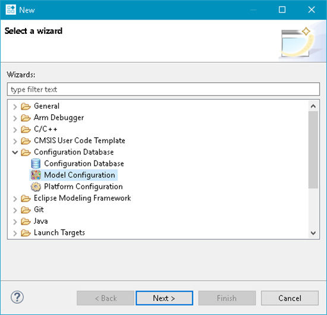Click the wizard filter text field
This screenshot has height=315, width=327.
164,89
